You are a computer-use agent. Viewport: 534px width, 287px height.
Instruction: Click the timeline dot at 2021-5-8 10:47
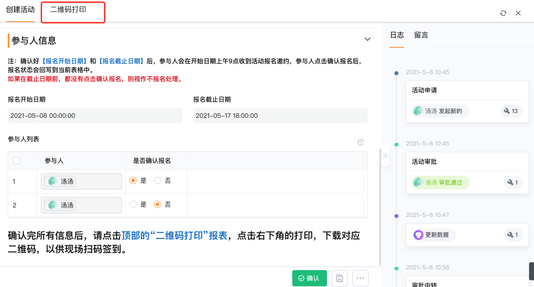coord(397,216)
